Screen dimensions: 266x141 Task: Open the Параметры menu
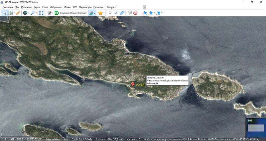pyautogui.click(x=85, y=7)
